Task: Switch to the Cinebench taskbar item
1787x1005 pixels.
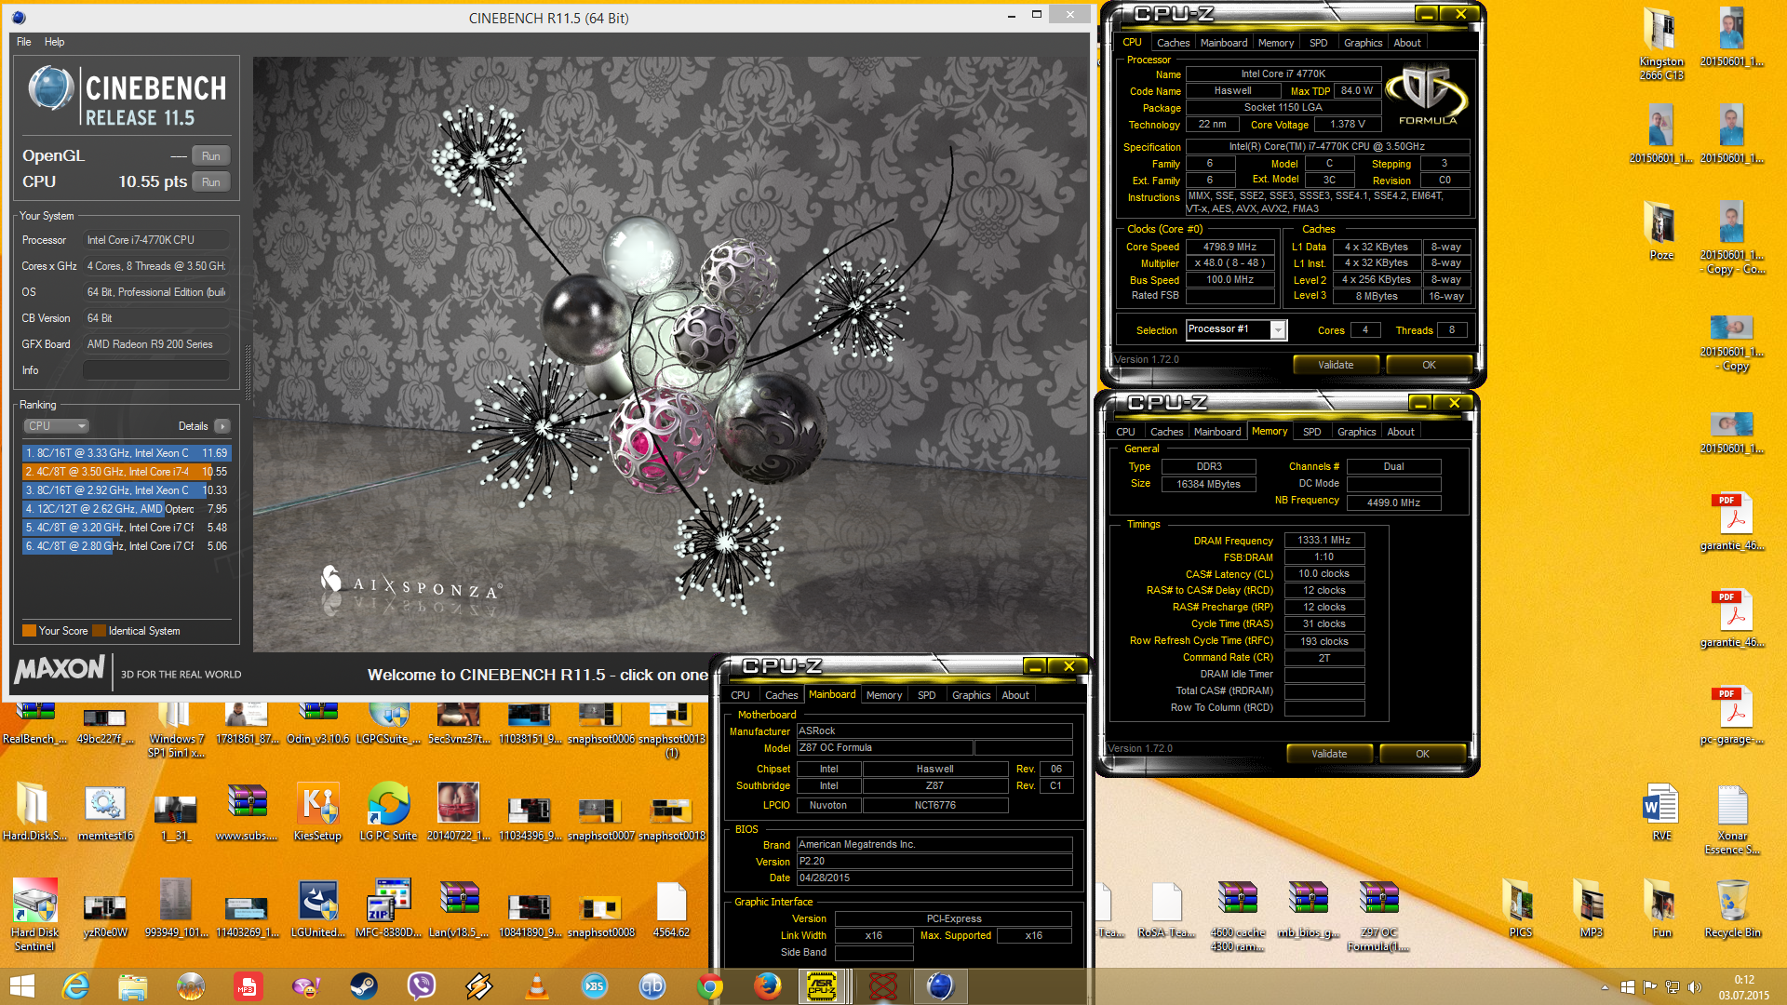Action: (x=941, y=986)
